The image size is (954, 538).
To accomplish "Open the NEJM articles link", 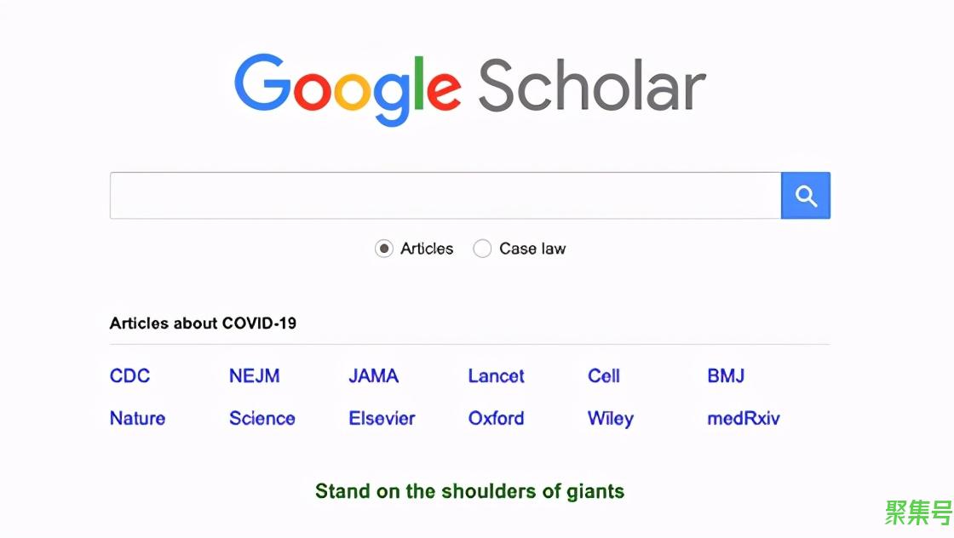I will [x=255, y=375].
